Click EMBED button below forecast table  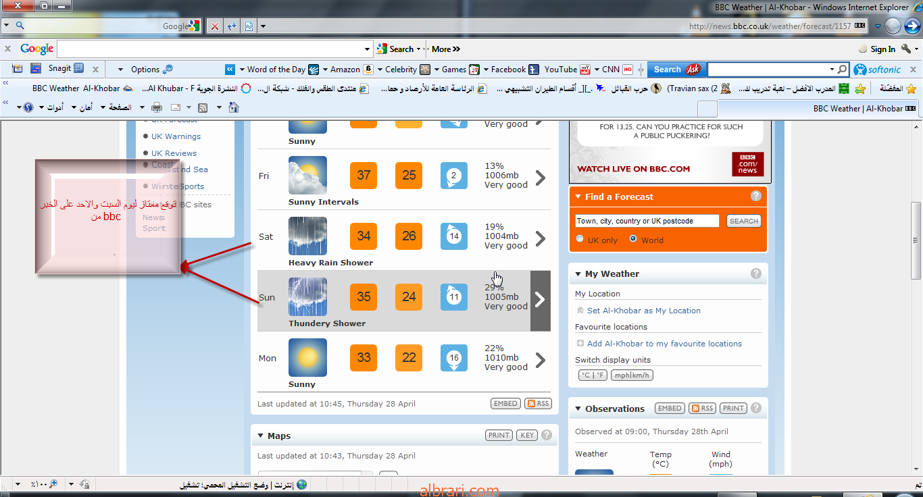coord(505,403)
